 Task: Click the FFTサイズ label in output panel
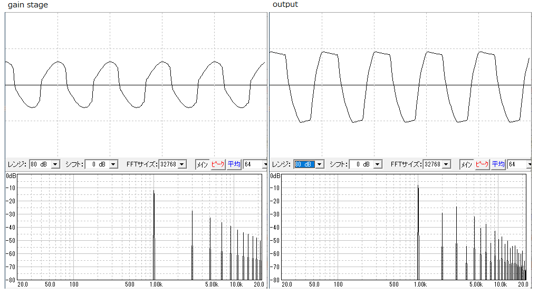coord(406,164)
